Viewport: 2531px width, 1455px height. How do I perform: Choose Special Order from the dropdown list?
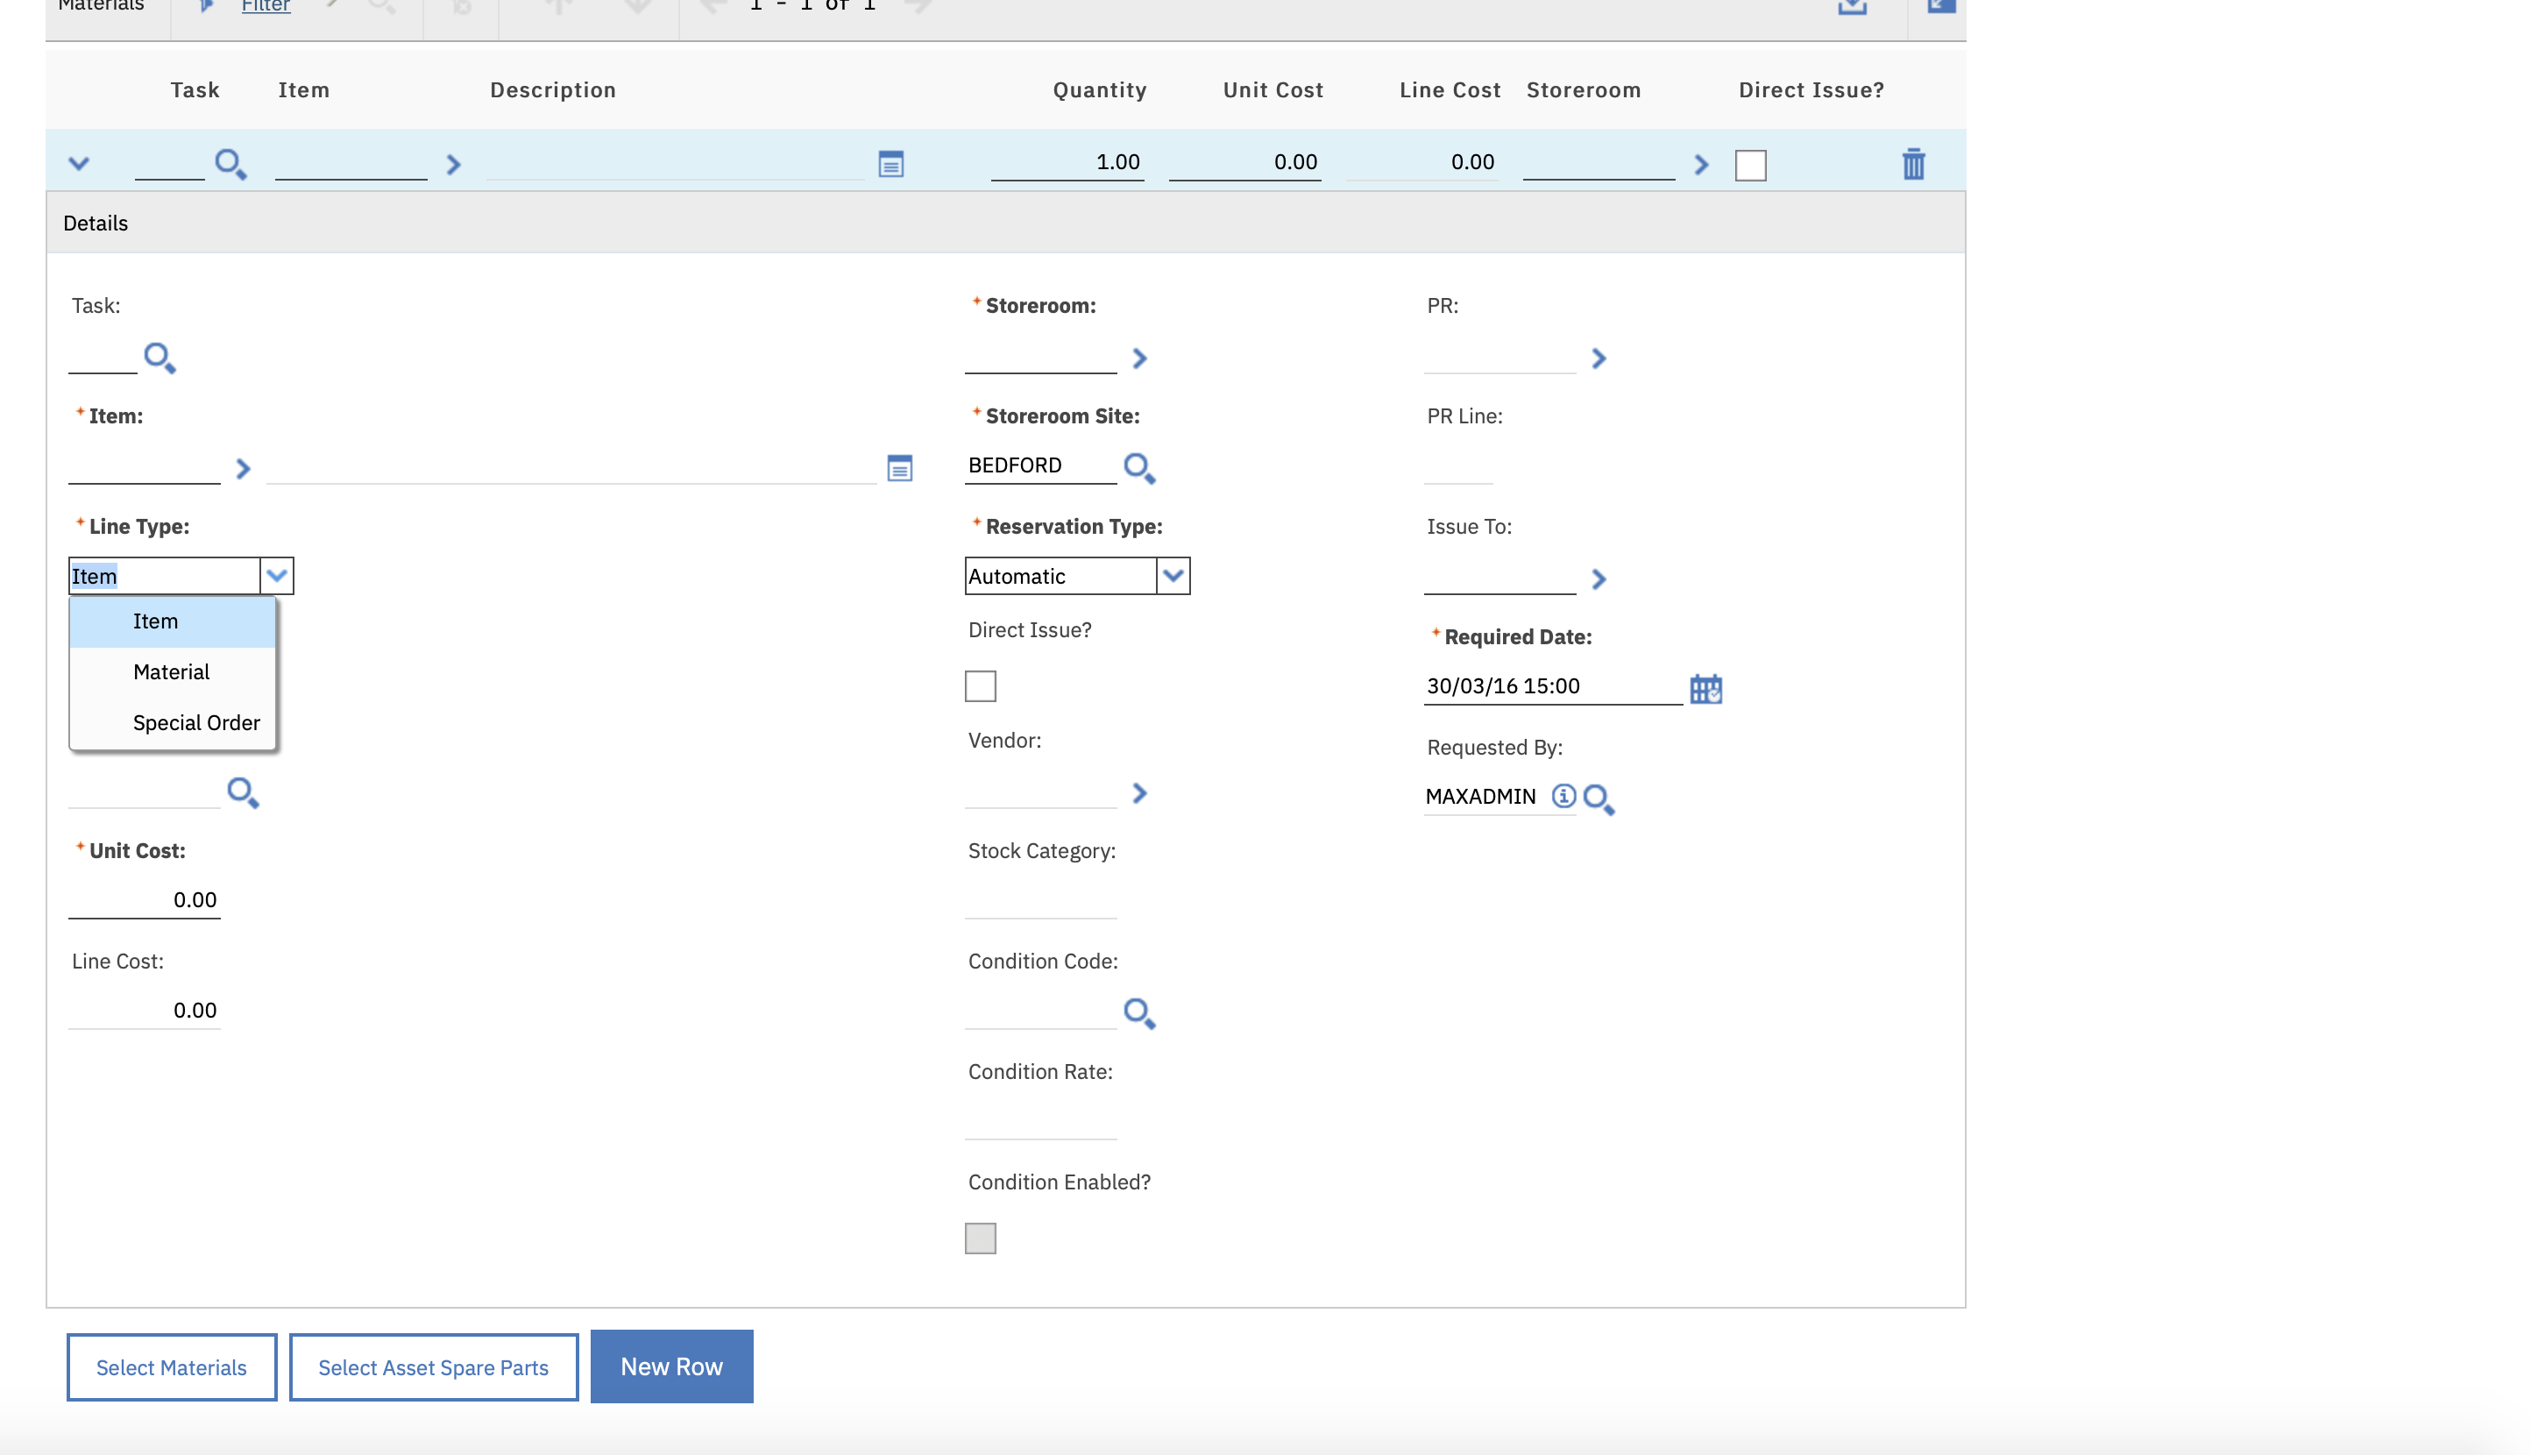[x=195, y=722]
